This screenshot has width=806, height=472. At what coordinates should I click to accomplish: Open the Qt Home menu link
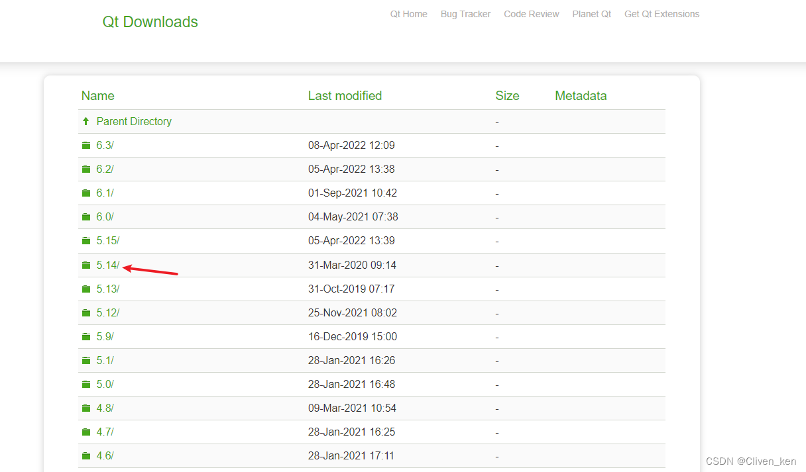click(x=408, y=14)
